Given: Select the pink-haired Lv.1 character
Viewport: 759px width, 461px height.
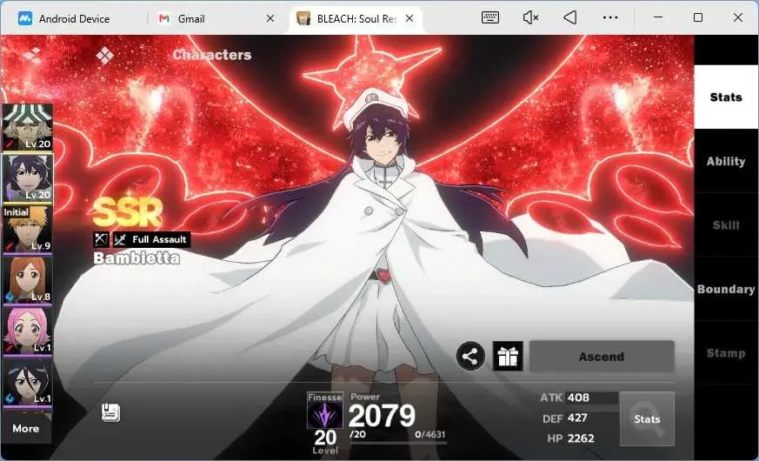Looking at the screenshot, I should [28, 331].
